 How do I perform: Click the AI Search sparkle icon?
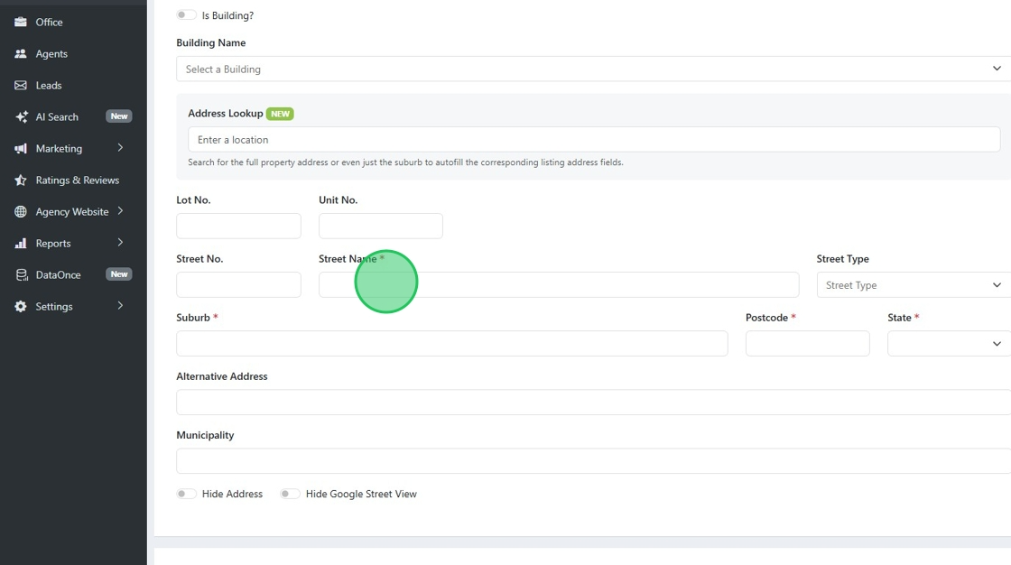(21, 116)
